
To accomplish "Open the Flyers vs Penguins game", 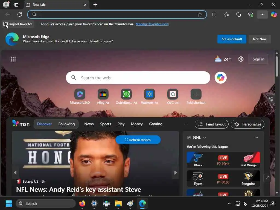I will tap(223, 178).
